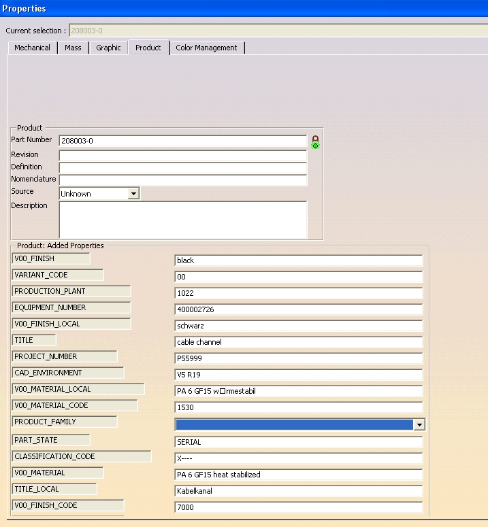The width and height of the screenshot is (488, 527).
Task: Click the Description text area
Action: tap(183, 220)
